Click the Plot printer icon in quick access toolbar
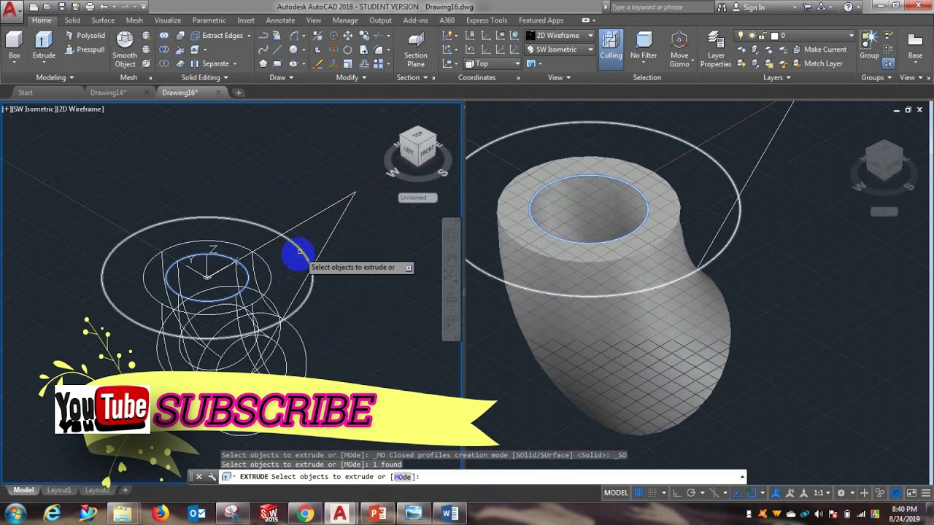Viewport: 934px width, 525px height. (x=90, y=7)
